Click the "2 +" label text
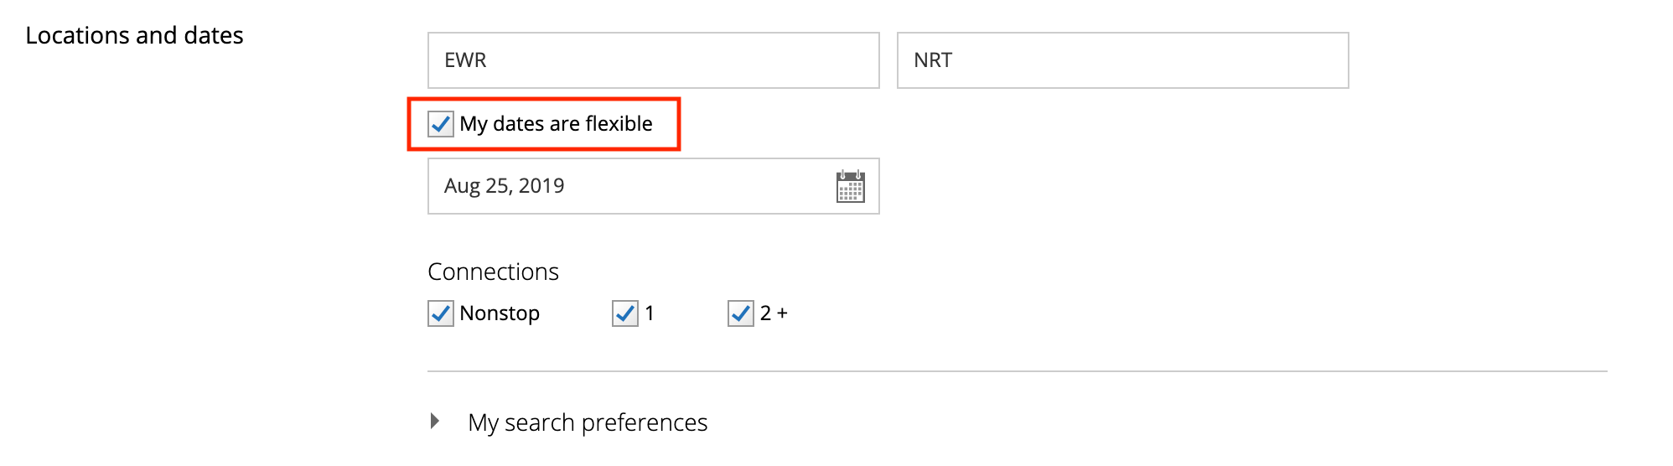1673x466 pixels. [x=774, y=313]
